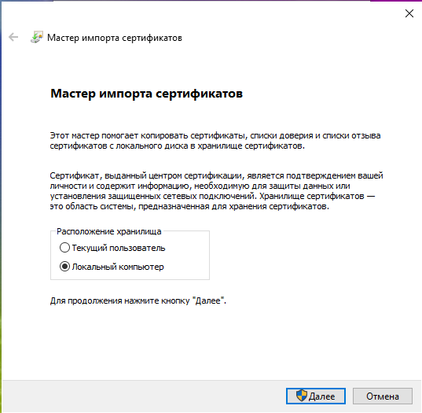Click the UAC shield icon on the Далее button

[x=302, y=396]
